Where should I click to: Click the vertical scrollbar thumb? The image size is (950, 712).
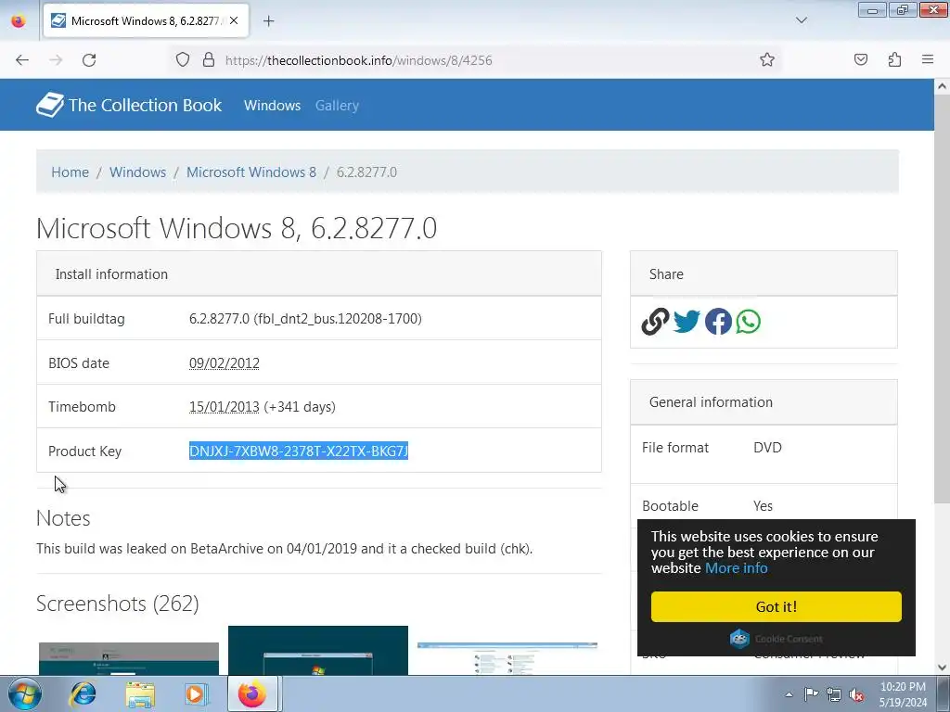tap(942, 298)
